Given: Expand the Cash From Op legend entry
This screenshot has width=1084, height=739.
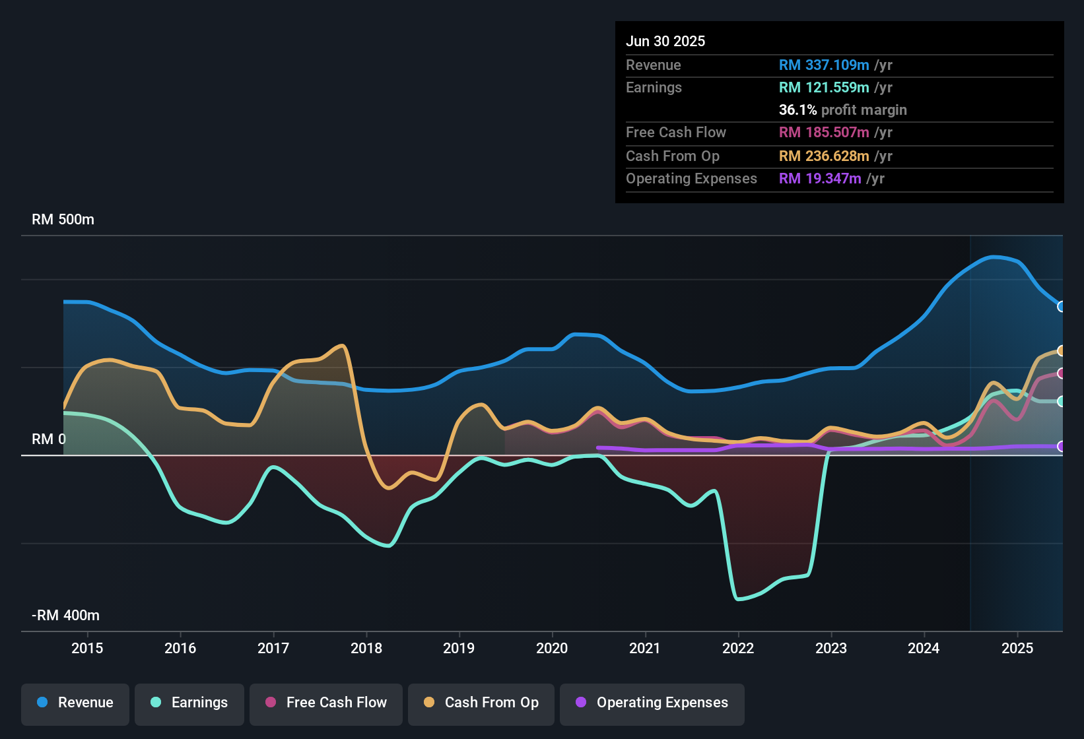Looking at the screenshot, I should tap(481, 703).
